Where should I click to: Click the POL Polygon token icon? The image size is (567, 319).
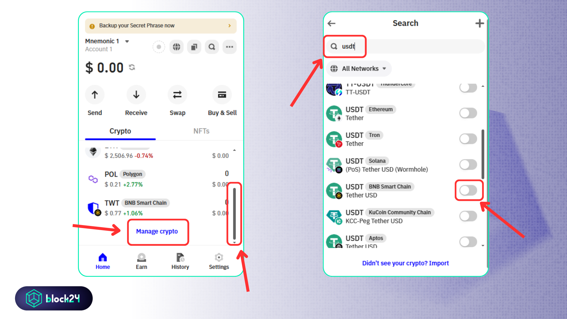[x=93, y=179]
